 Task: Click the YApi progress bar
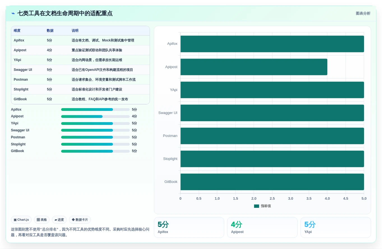point(95,123)
